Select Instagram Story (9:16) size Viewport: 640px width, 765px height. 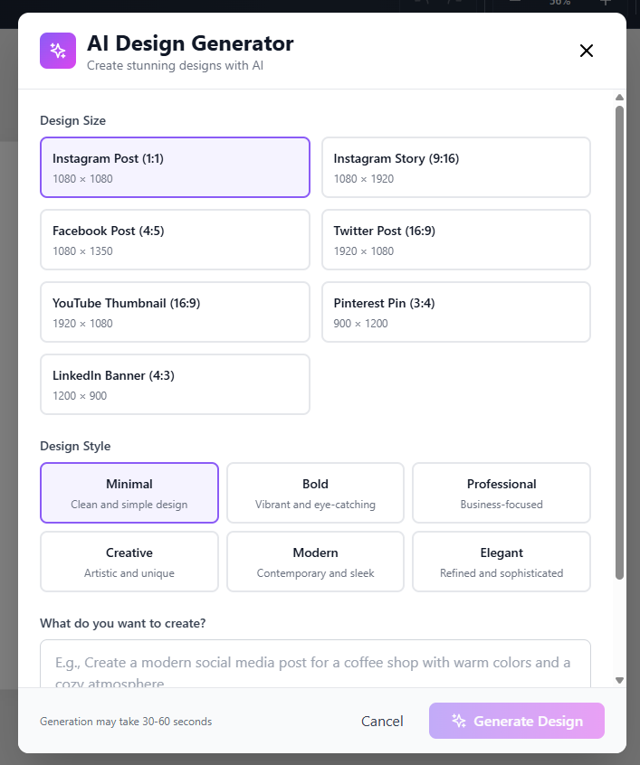point(456,167)
